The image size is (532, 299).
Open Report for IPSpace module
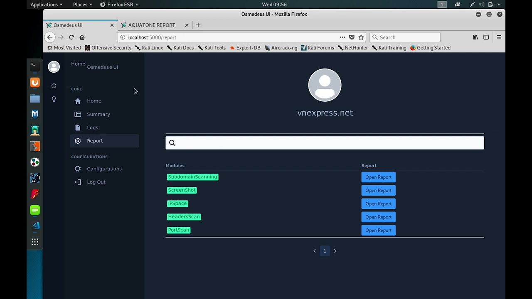(x=378, y=203)
